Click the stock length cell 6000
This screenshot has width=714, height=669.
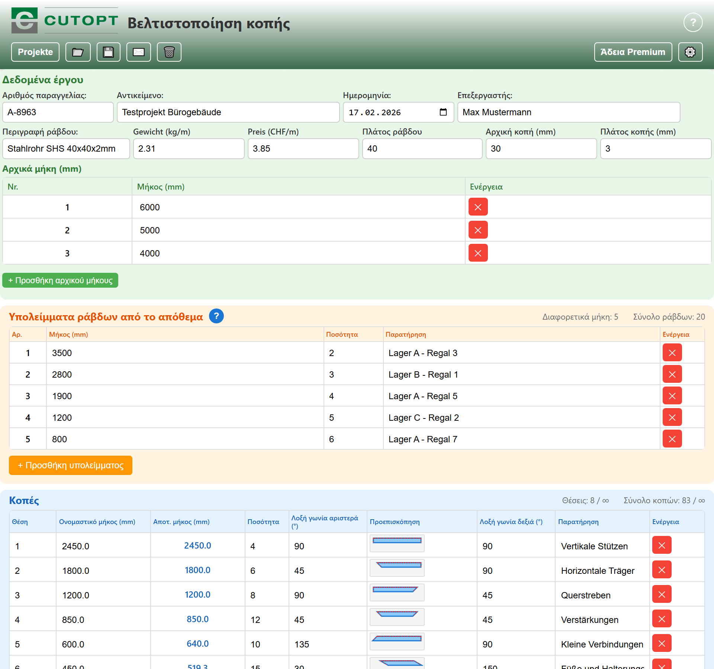299,207
